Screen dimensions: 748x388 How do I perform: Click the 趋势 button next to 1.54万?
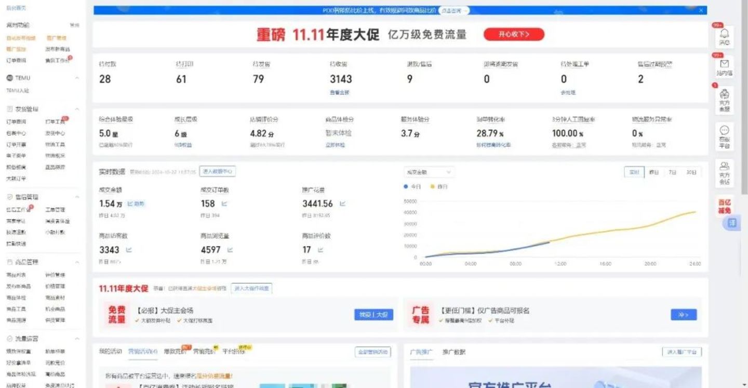(136, 204)
